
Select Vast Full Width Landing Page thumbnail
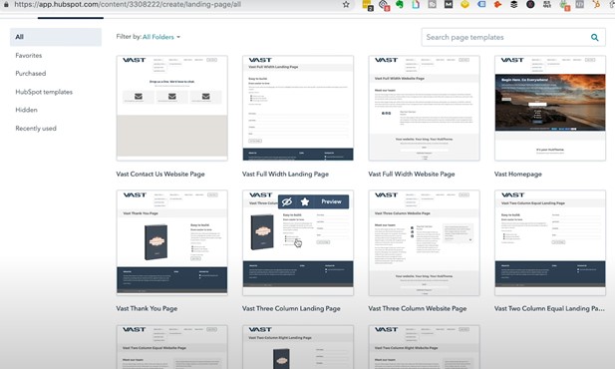pyautogui.click(x=298, y=108)
